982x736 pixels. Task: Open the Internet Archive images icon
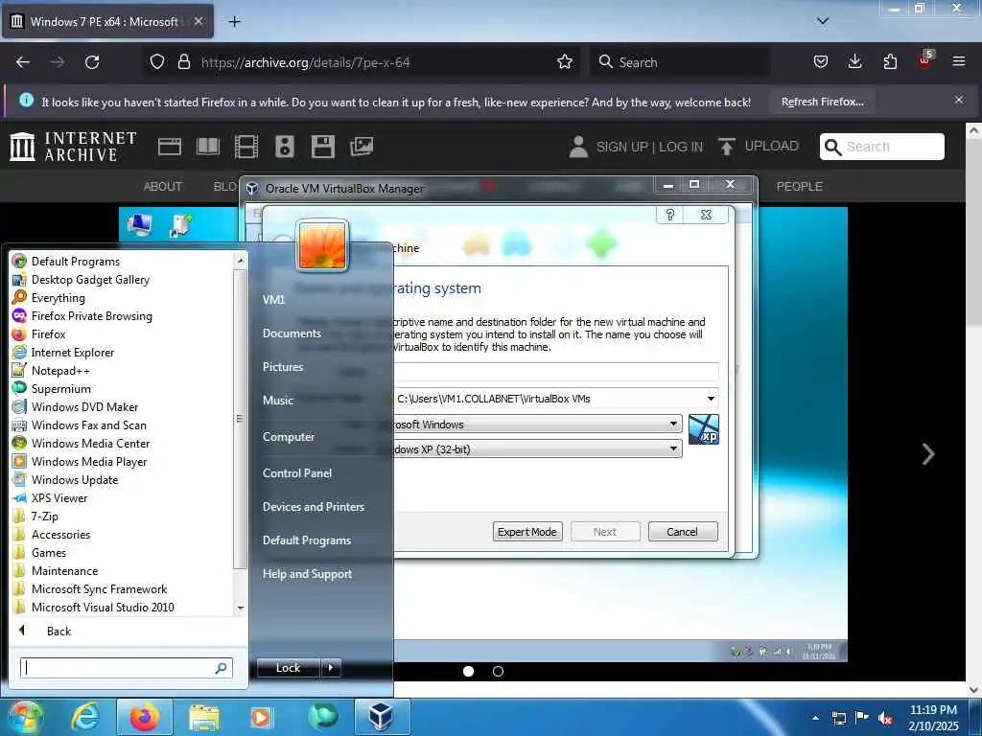(x=362, y=147)
